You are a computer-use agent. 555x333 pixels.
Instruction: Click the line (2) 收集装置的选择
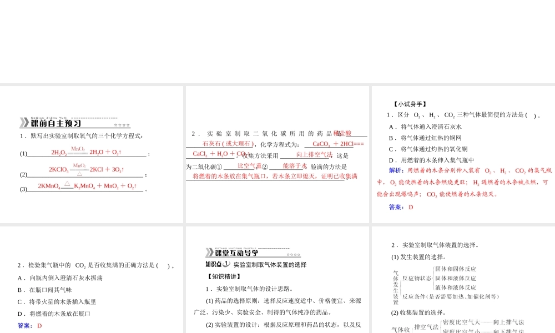(418, 312)
